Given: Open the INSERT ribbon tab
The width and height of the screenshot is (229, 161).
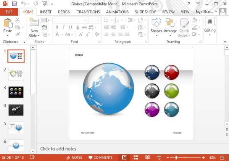Looking at the screenshot, I should tap(46, 12).
